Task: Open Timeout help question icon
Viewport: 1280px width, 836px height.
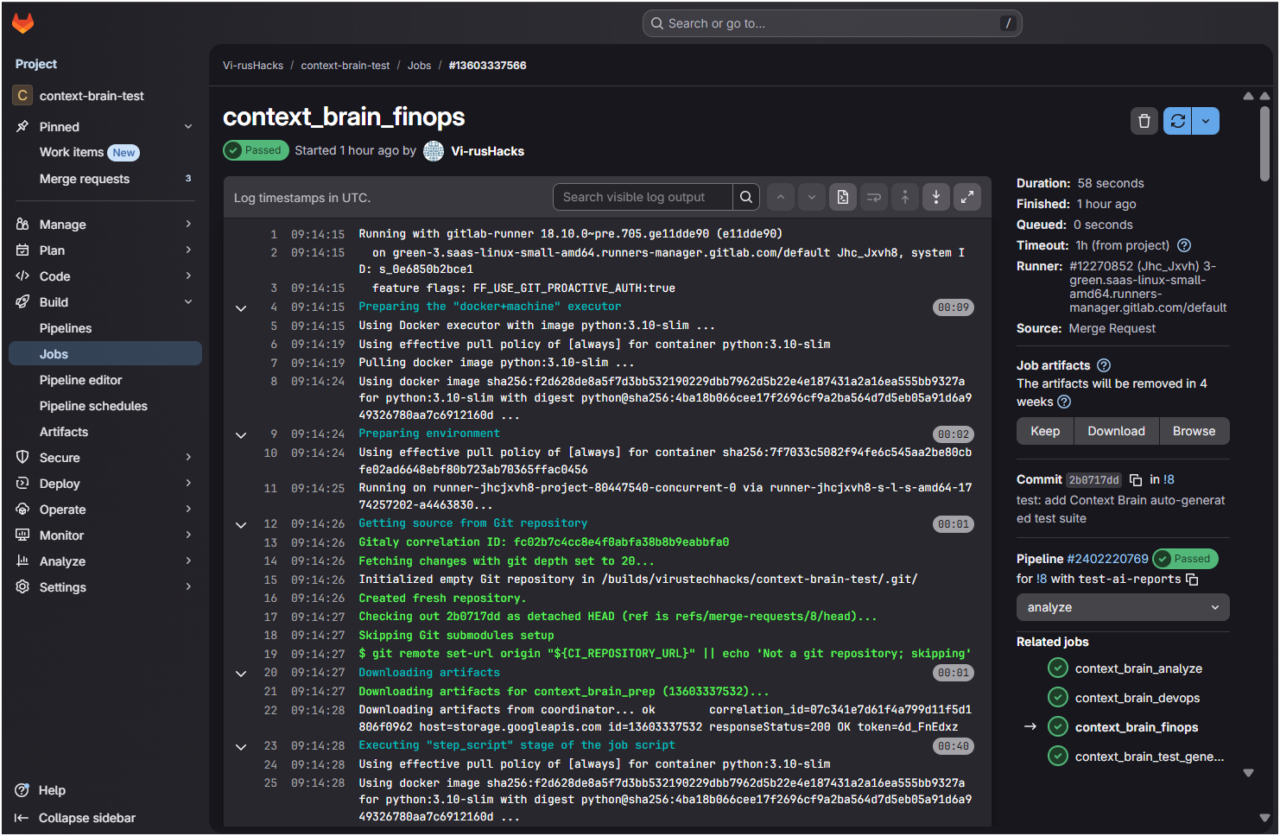Action: coord(1184,245)
